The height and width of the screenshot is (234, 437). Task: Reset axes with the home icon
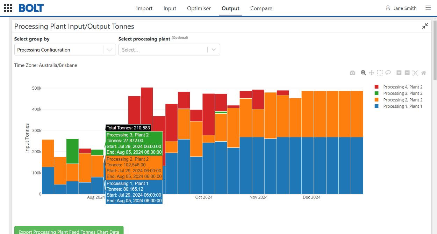(x=423, y=73)
